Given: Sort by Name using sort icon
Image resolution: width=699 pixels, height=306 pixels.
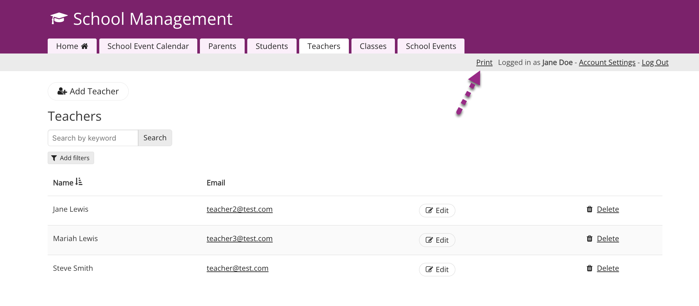Looking at the screenshot, I should 79,182.
